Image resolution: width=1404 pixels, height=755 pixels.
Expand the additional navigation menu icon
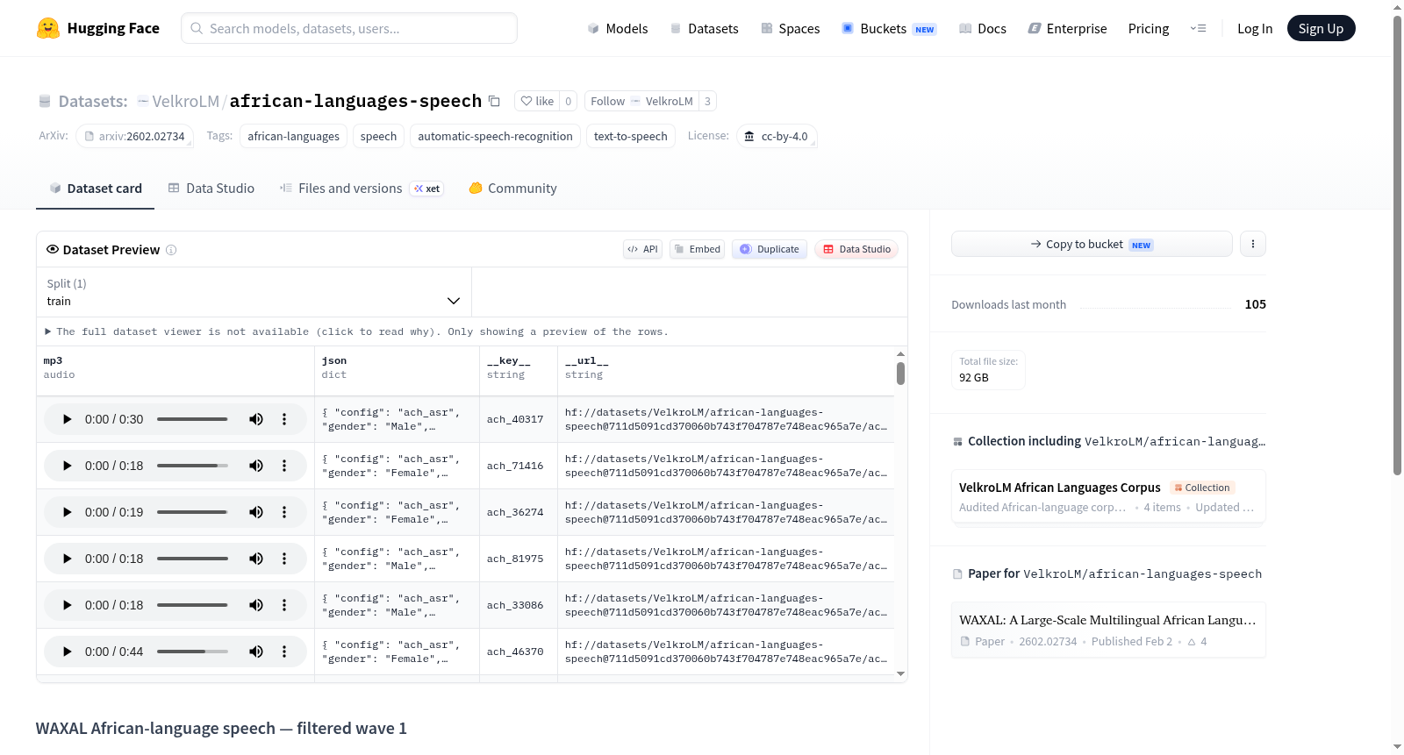(1198, 28)
